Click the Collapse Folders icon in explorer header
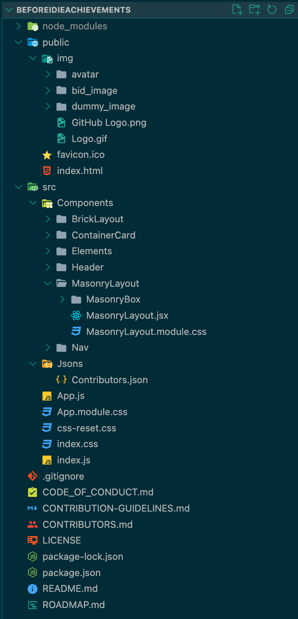The width and height of the screenshot is (298, 619). pyautogui.click(x=289, y=9)
